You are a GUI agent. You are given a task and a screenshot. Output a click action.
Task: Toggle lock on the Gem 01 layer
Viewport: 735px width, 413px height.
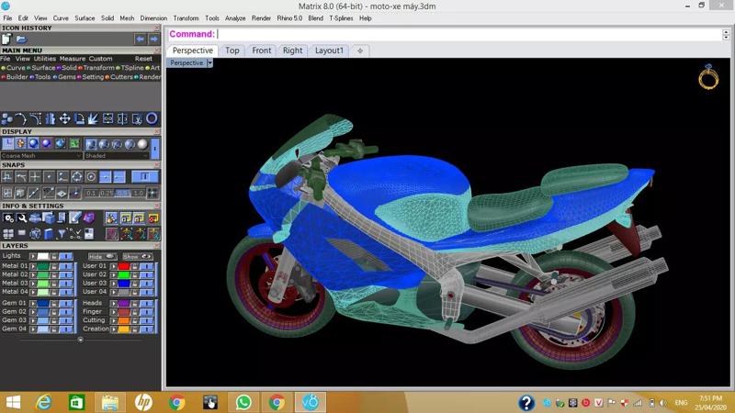coord(53,303)
